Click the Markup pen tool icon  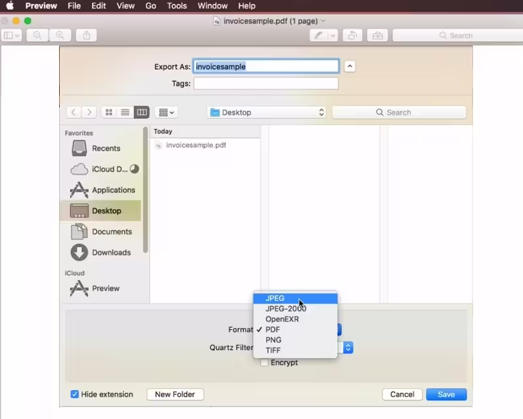pyautogui.click(x=319, y=35)
